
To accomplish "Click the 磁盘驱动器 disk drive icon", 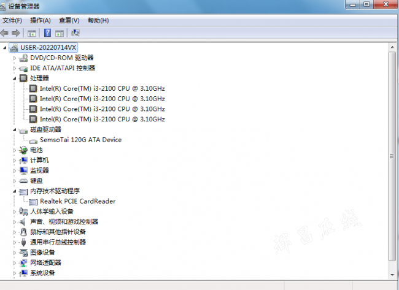I will 24,131.
